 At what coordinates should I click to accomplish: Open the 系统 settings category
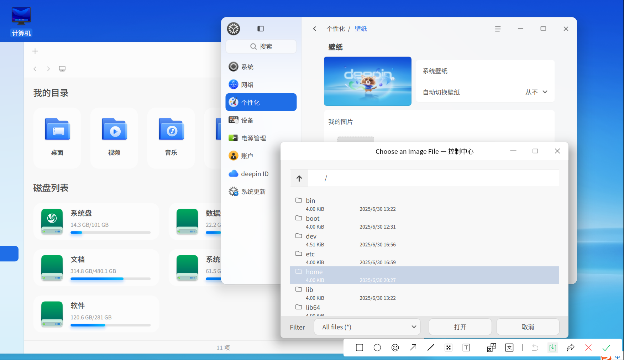261,67
